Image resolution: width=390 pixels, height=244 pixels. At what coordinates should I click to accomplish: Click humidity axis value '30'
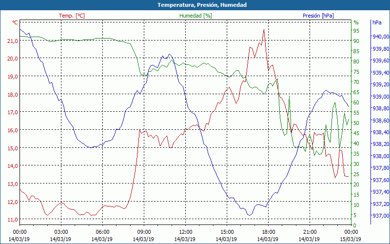point(356,164)
